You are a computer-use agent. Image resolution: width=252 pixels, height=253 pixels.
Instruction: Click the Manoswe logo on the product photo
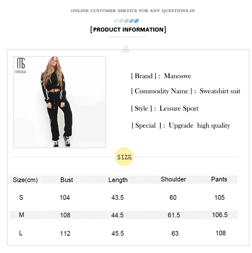[x=21, y=66]
